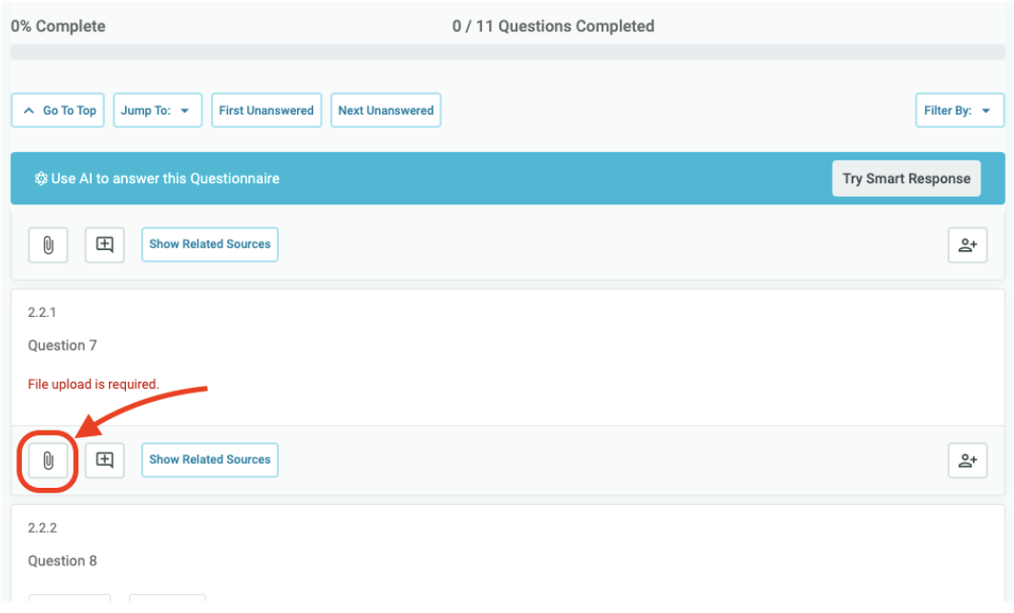Click assign user icon under AI banner

pos(967,245)
